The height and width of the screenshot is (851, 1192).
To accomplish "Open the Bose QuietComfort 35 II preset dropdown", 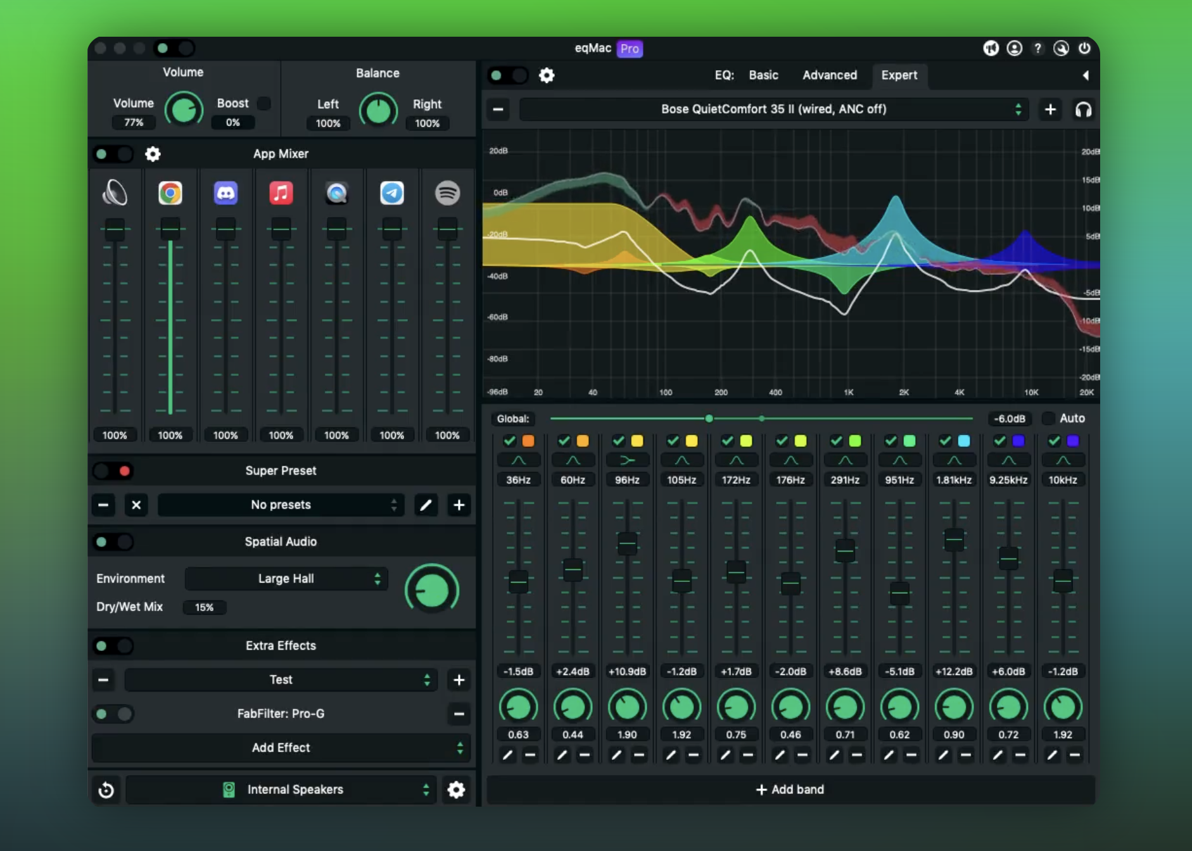I will coord(773,110).
